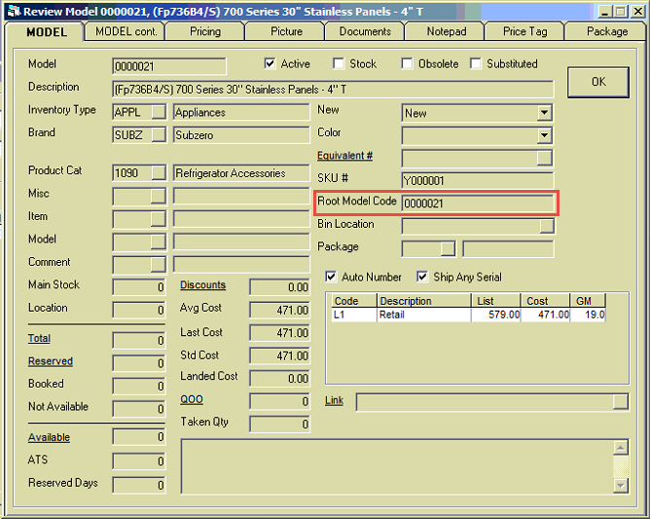The height and width of the screenshot is (519, 650).
Task: Expand the Color dropdown
Action: 544,135
